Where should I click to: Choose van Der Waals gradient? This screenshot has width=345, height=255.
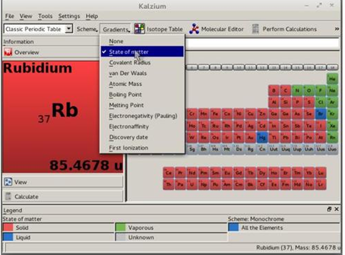(142, 73)
